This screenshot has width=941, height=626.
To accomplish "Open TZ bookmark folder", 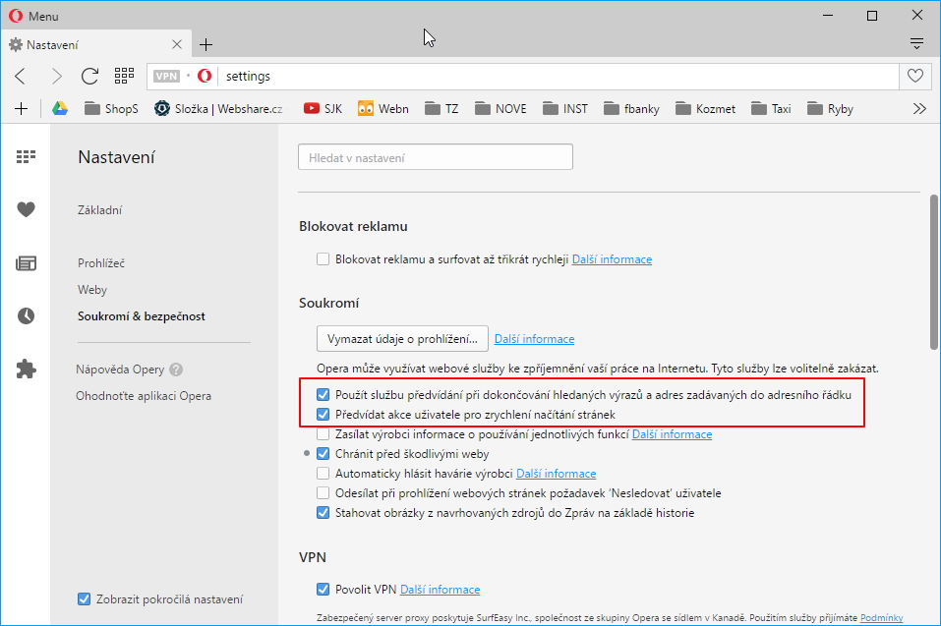I will click(x=441, y=108).
